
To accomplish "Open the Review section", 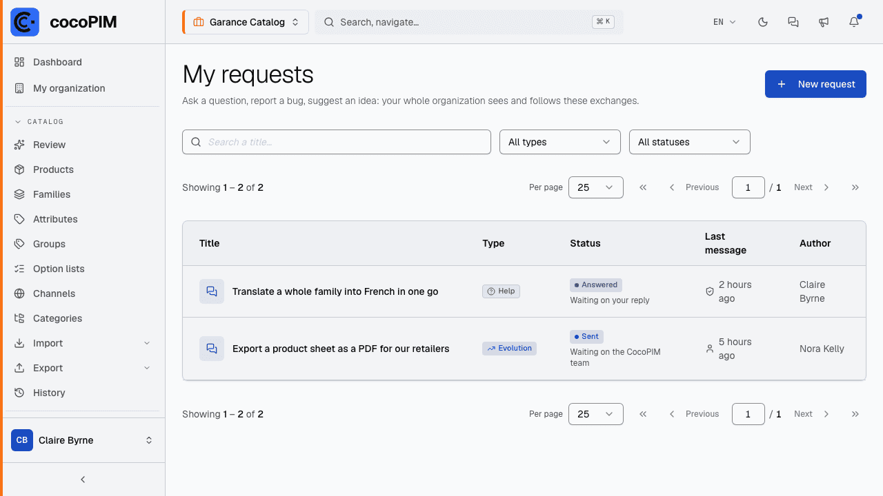I will coord(83,145).
